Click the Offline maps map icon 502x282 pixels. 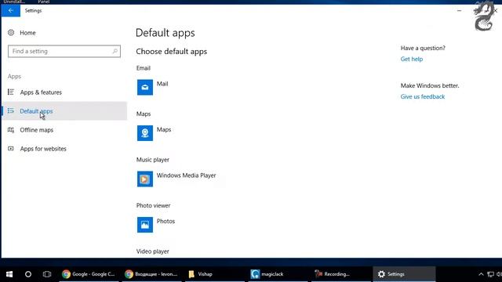tap(11, 130)
